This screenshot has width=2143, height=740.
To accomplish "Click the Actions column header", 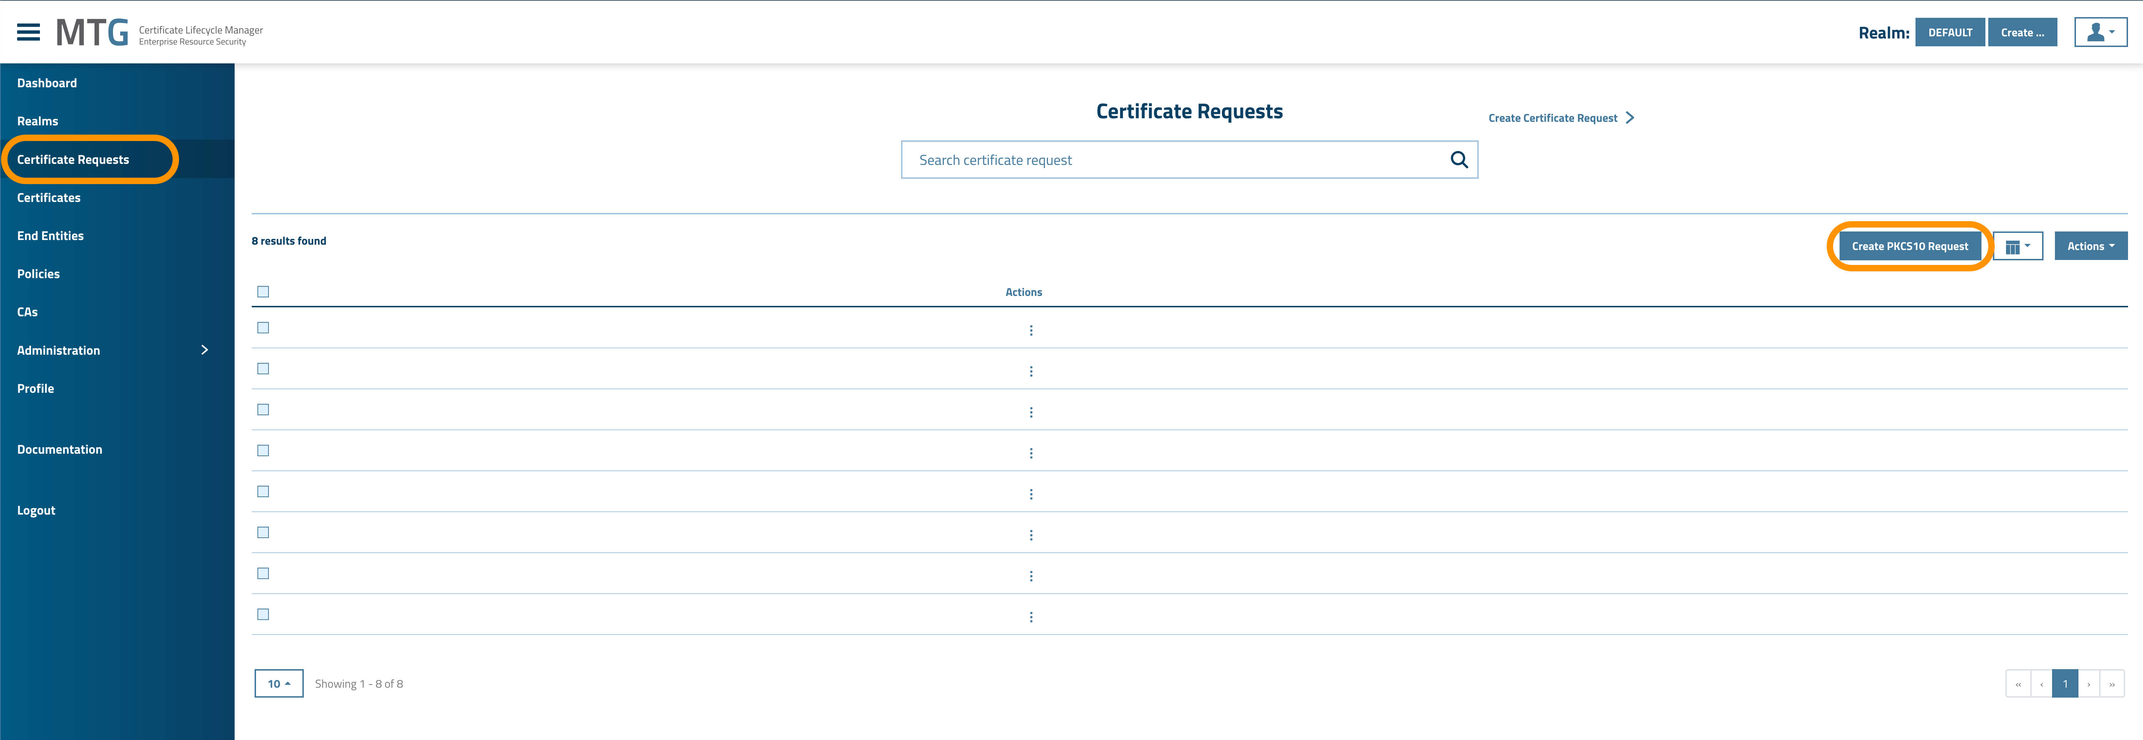I will (1023, 292).
